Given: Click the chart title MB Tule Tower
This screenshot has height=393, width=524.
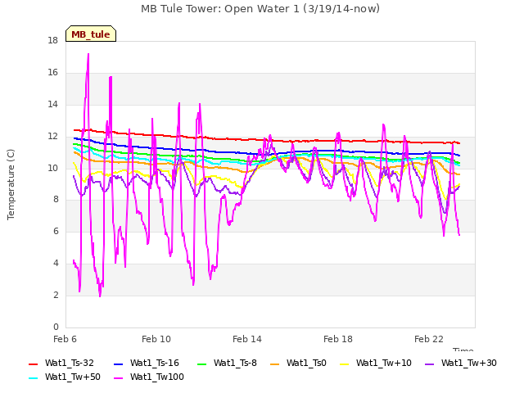Looking at the screenshot, I should point(260,9).
